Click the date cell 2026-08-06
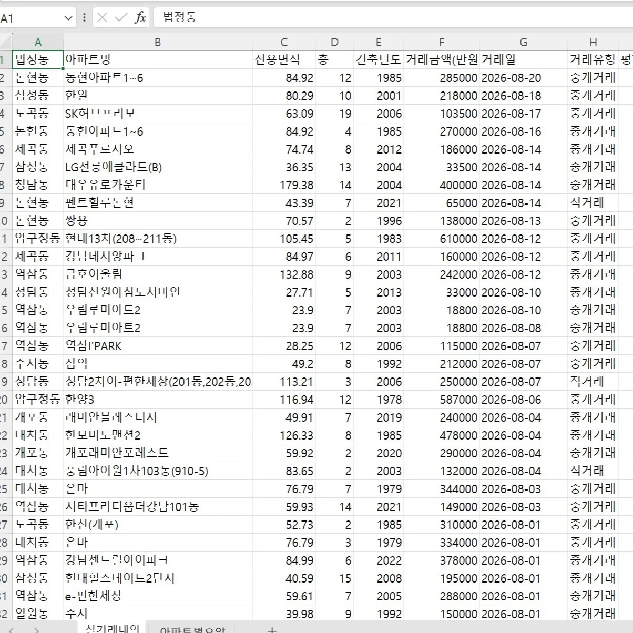Image resolution: width=633 pixels, height=633 pixels. pyautogui.click(x=524, y=400)
